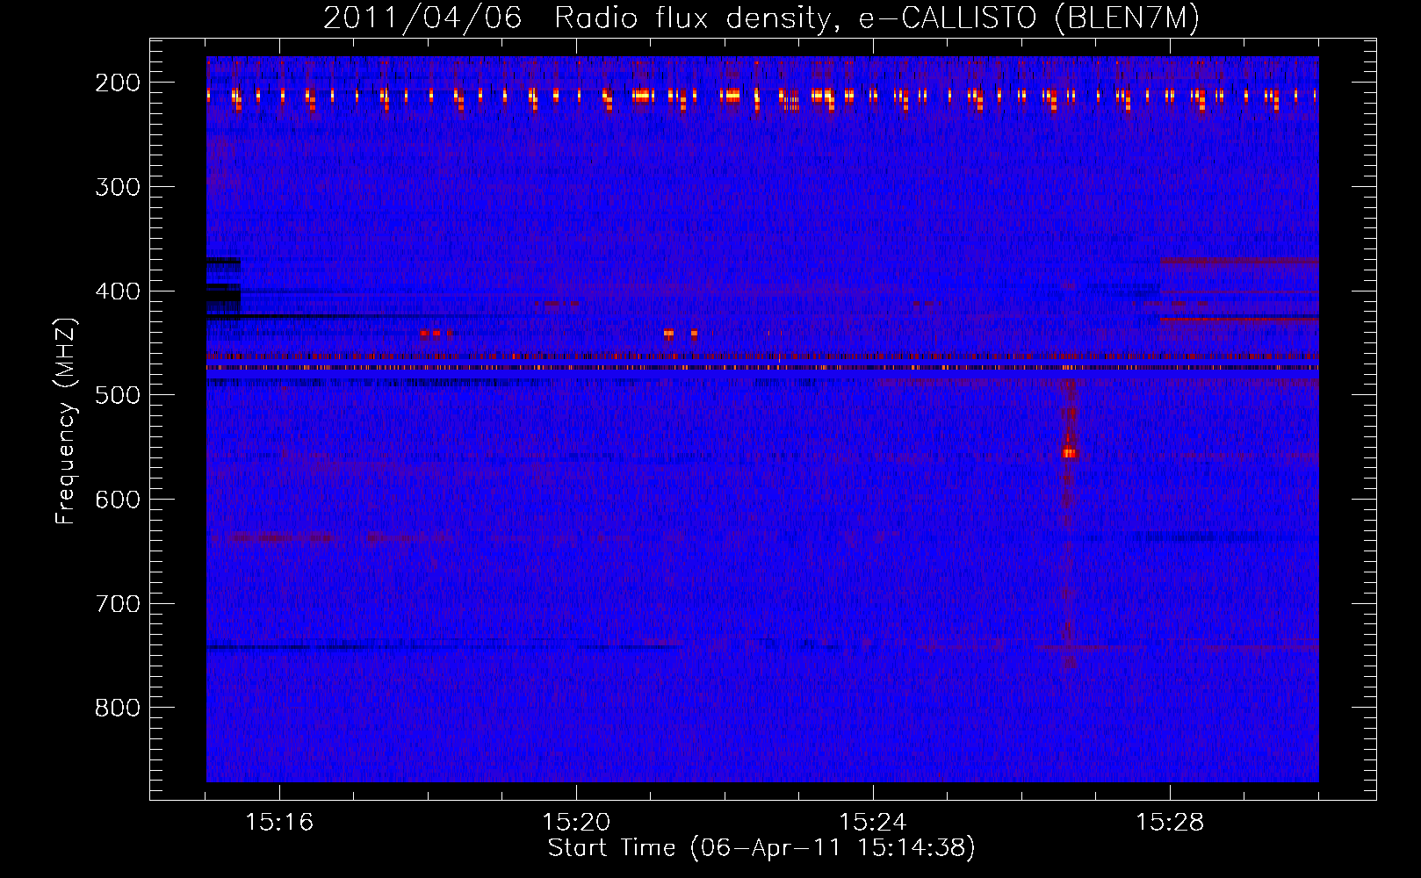The image size is (1421, 878).
Task: Click the "Start Time (06-Apr-11 15:14:38)" axis label
Action: pos(761,847)
